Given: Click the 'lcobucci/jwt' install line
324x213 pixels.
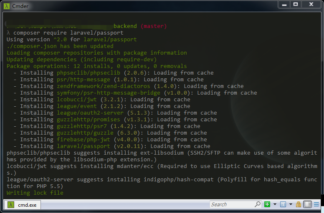Looking at the screenshot, I should click(x=102, y=99).
